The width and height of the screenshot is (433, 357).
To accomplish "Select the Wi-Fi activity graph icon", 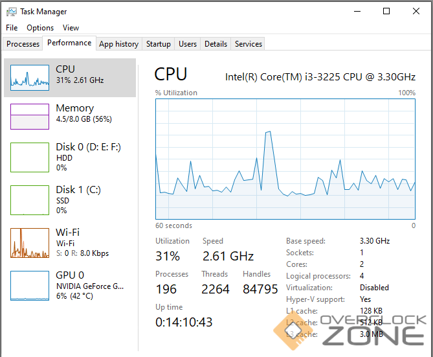I will click(30, 242).
